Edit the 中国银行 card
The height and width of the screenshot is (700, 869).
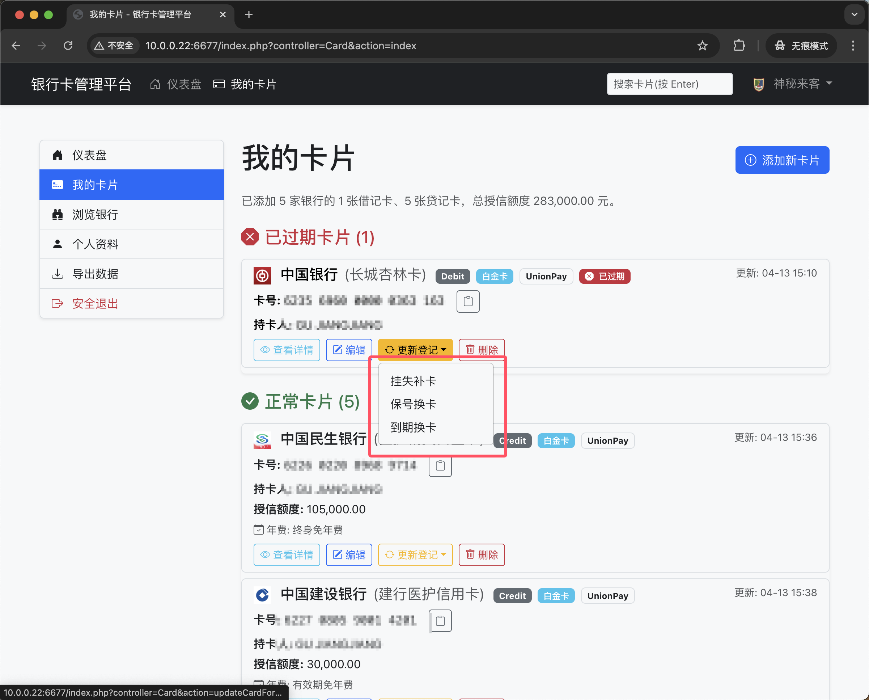(349, 350)
